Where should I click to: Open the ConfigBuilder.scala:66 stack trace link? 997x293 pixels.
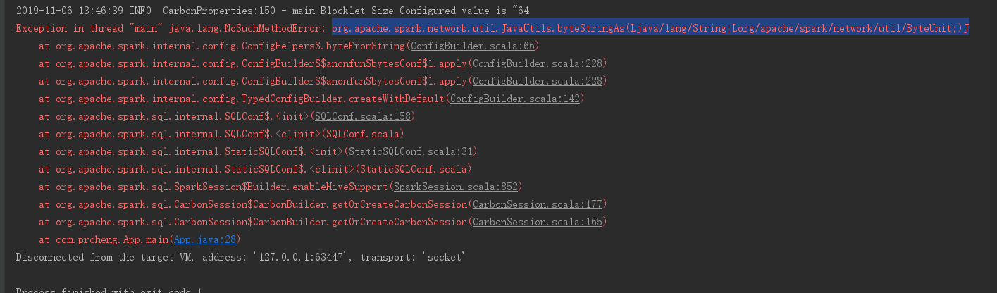pos(473,46)
